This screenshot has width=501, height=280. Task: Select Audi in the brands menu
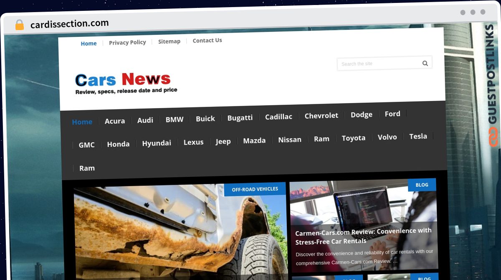[x=145, y=120]
